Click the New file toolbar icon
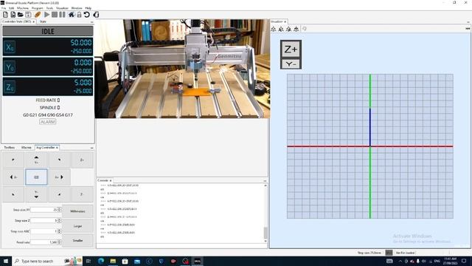472x266 pixels. tap(5, 15)
